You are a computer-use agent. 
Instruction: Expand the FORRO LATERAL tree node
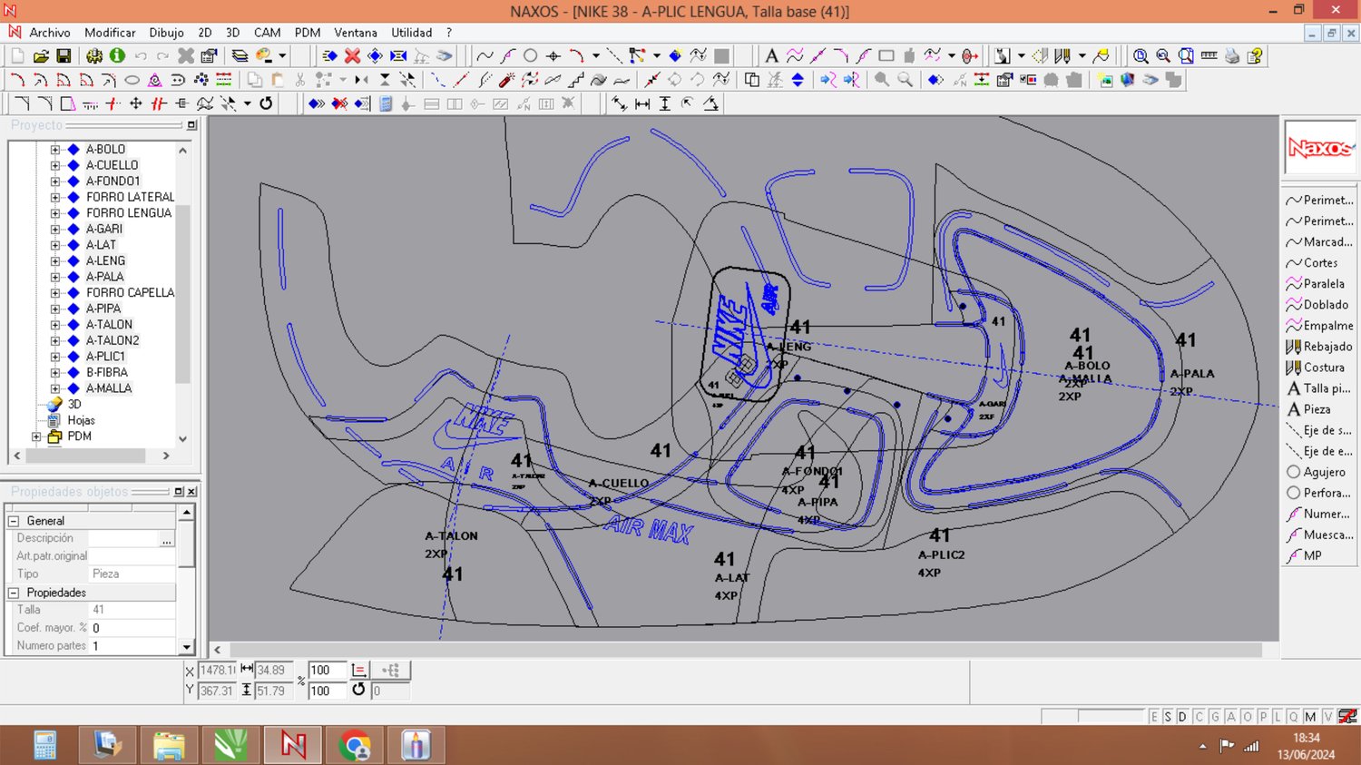[55, 197]
